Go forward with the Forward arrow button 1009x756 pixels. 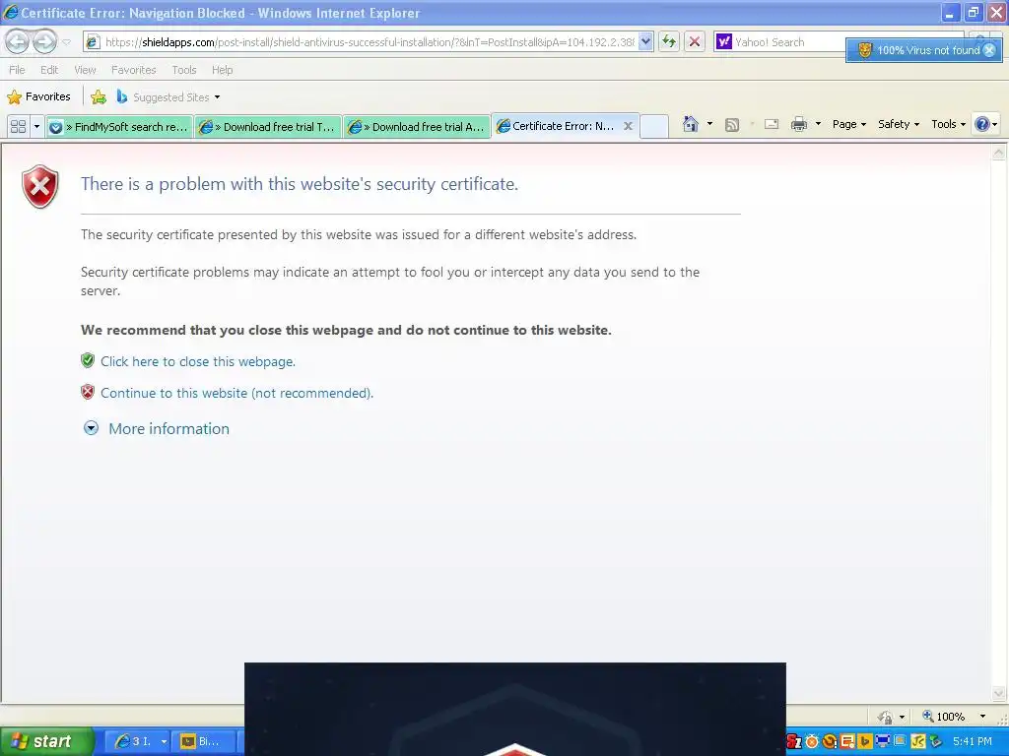44,42
